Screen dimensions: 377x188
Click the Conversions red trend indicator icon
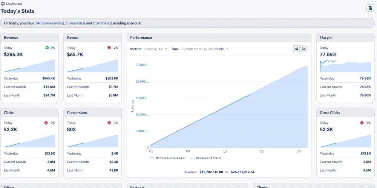click(109, 123)
